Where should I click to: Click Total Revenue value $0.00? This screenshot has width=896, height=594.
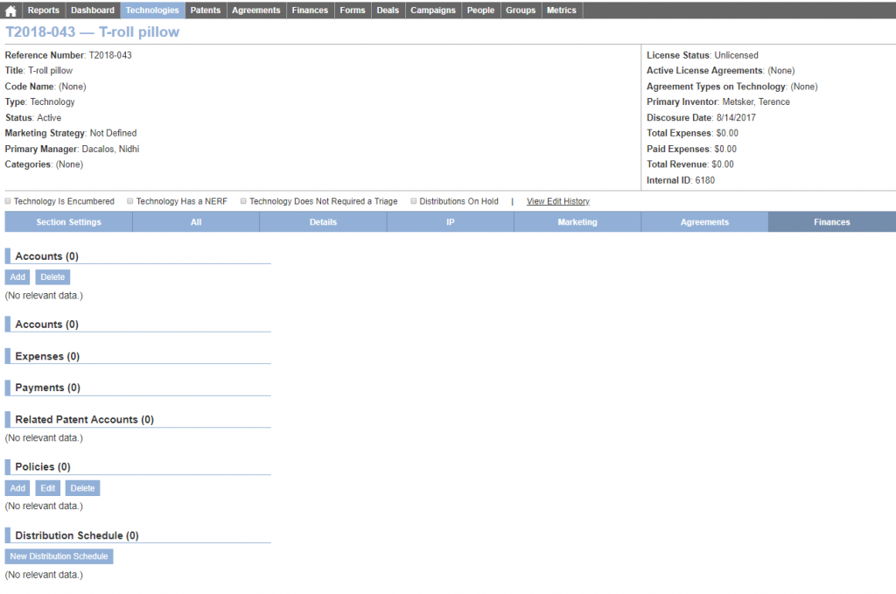723,164
